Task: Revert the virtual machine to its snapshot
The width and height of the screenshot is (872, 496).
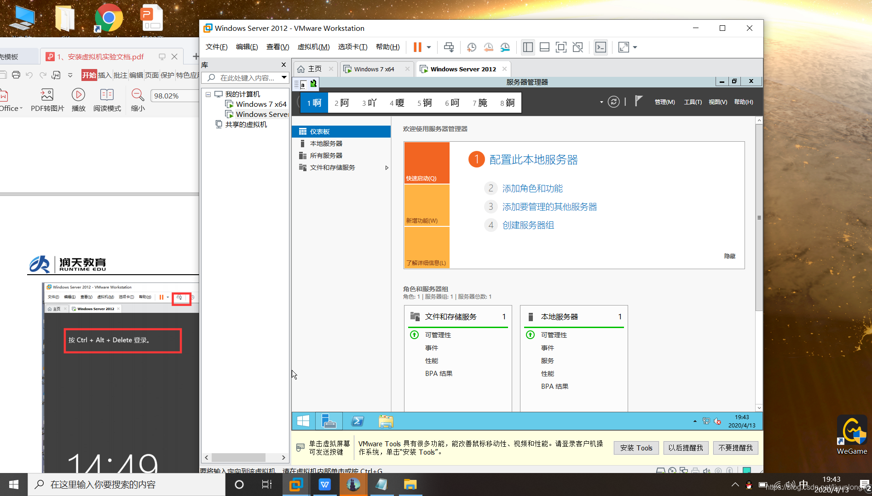Action: [488, 47]
